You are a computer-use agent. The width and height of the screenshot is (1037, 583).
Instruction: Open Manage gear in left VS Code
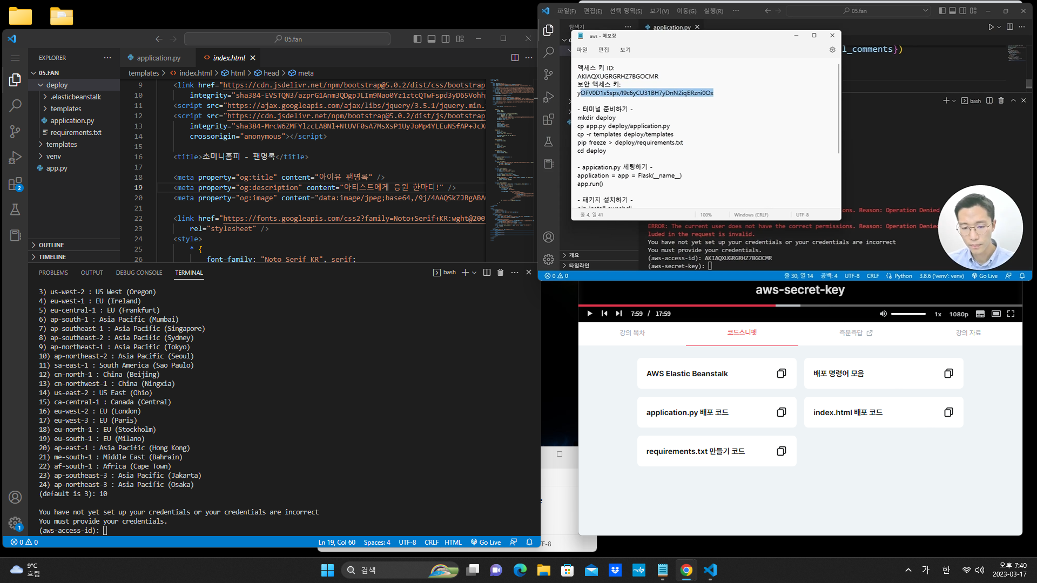click(15, 523)
